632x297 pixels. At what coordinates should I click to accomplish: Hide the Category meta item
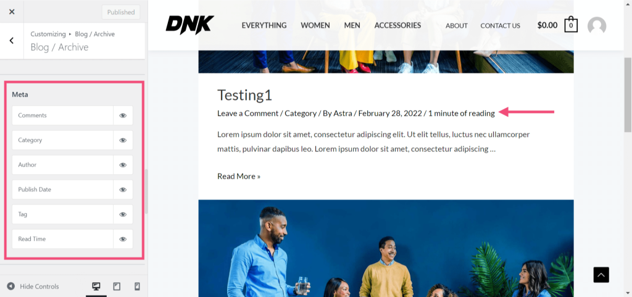pos(123,140)
